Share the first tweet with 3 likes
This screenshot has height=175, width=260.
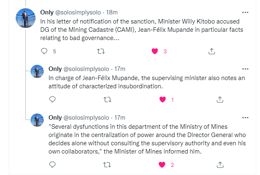pyautogui.click(x=211, y=51)
